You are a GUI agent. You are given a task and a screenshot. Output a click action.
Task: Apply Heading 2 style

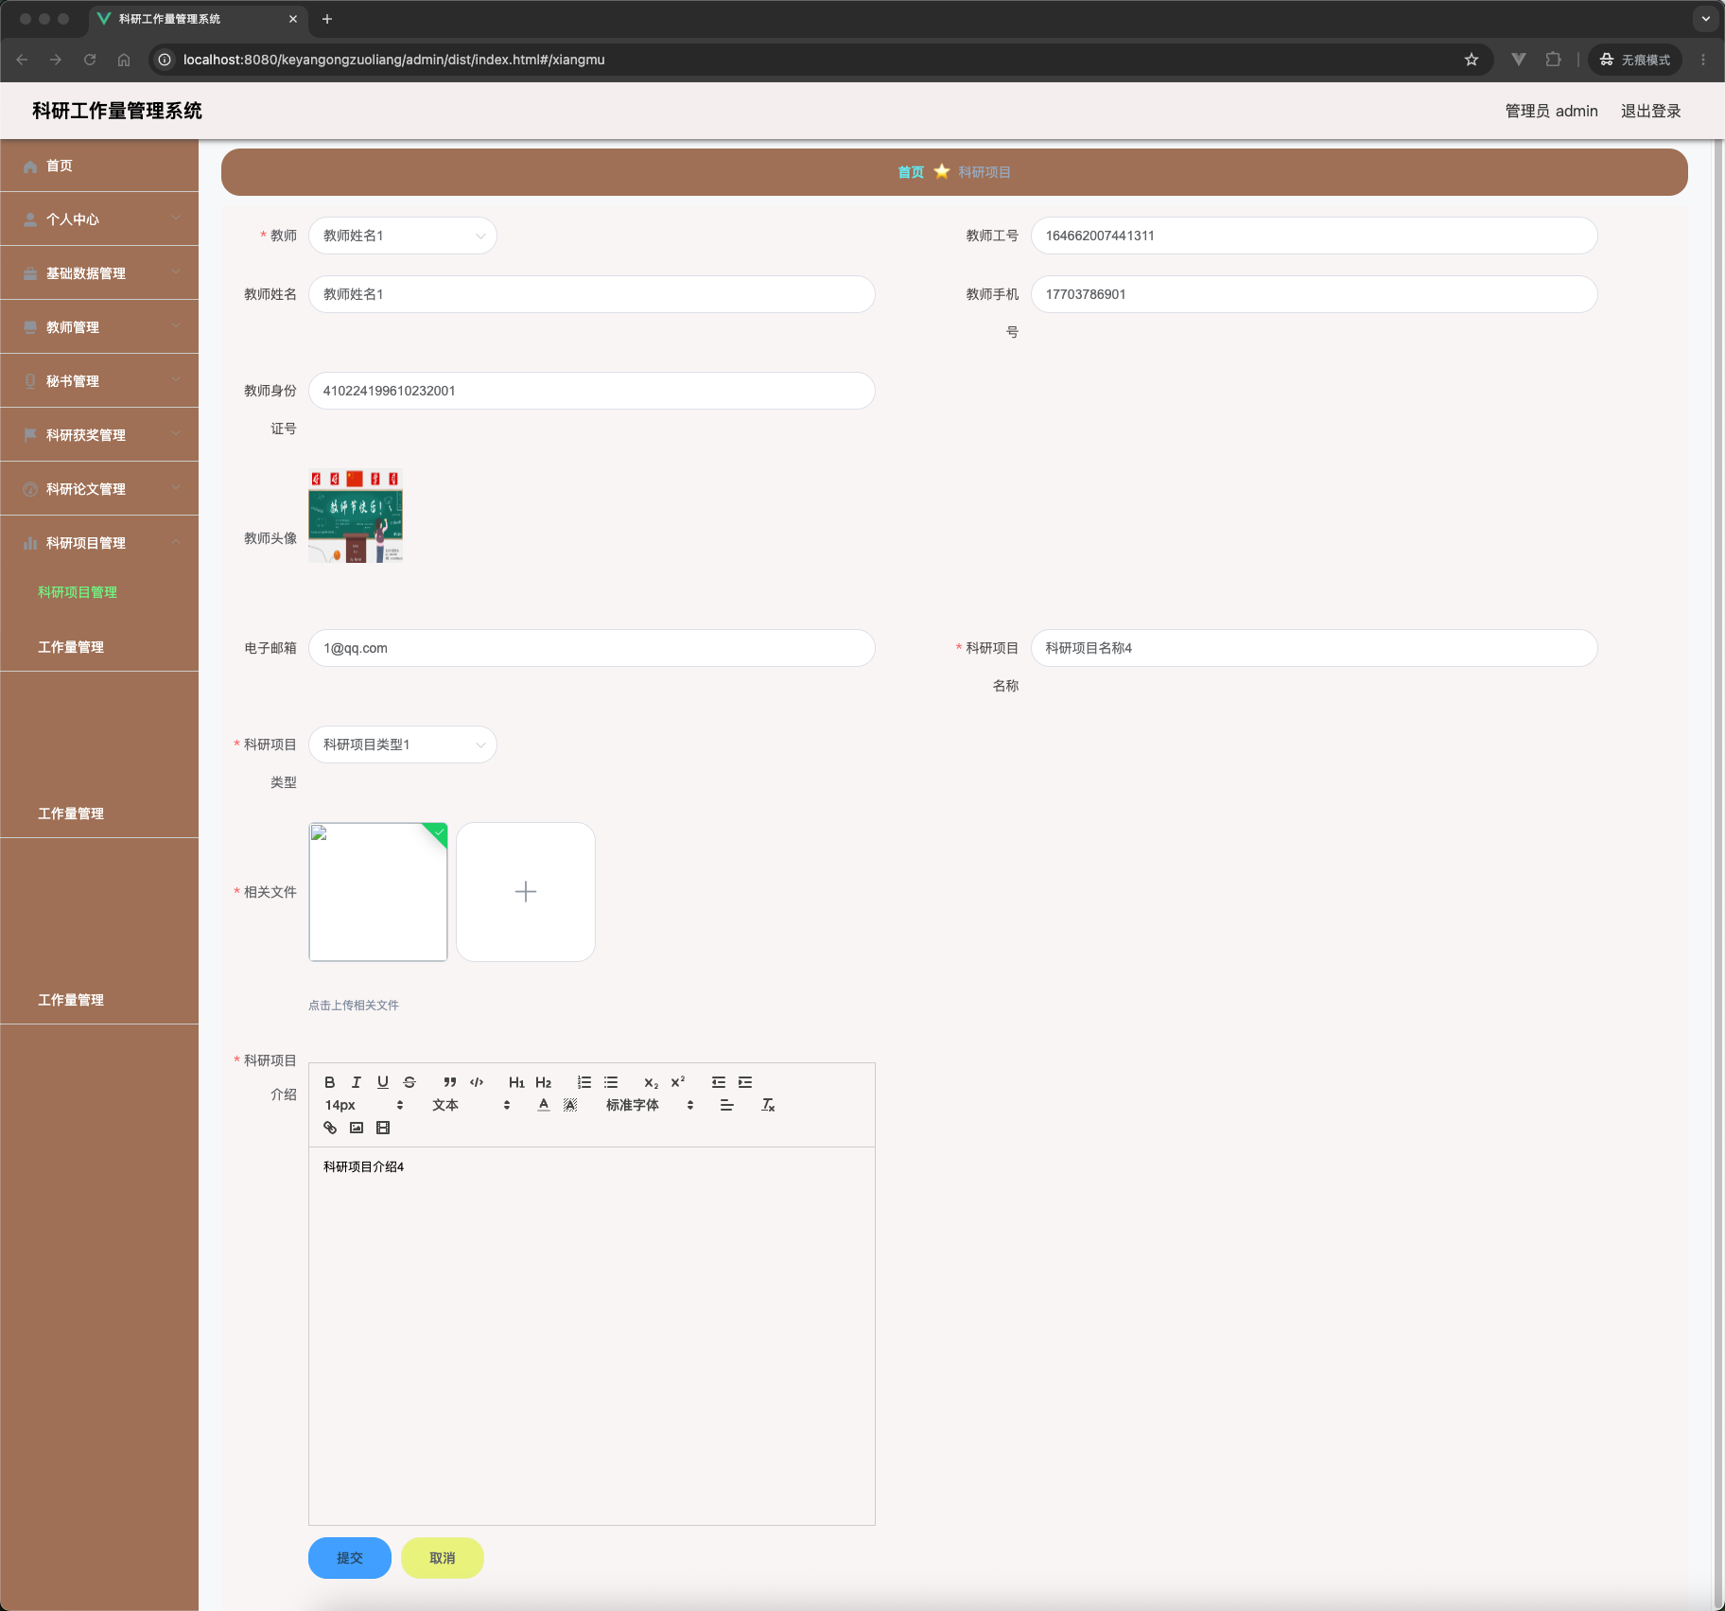point(544,1082)
